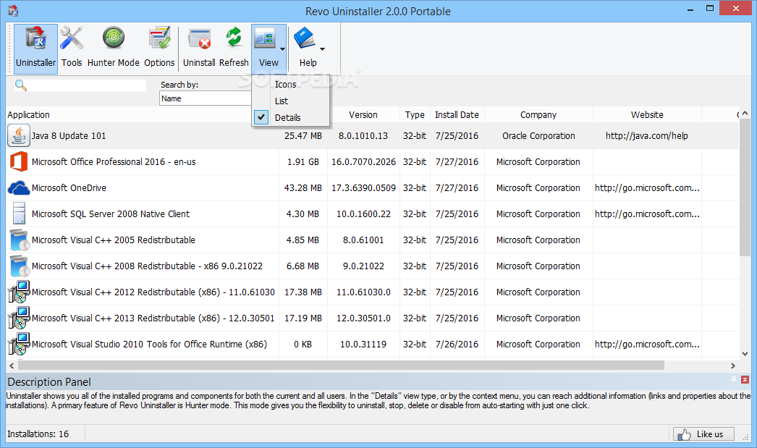Screen dimensions: 757x448
Task: Click the 43.28 MB size cell
Action: pyautogui.click(x=303, y=187)
